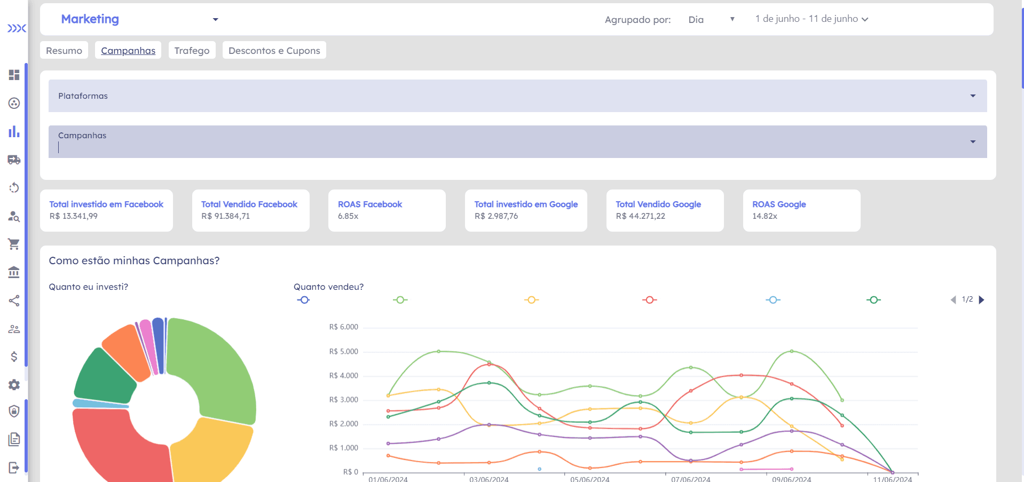The image size is (1024, 482).
Task: Click the logout icon at sidebar bottom
Action: (x=14, y=468)
